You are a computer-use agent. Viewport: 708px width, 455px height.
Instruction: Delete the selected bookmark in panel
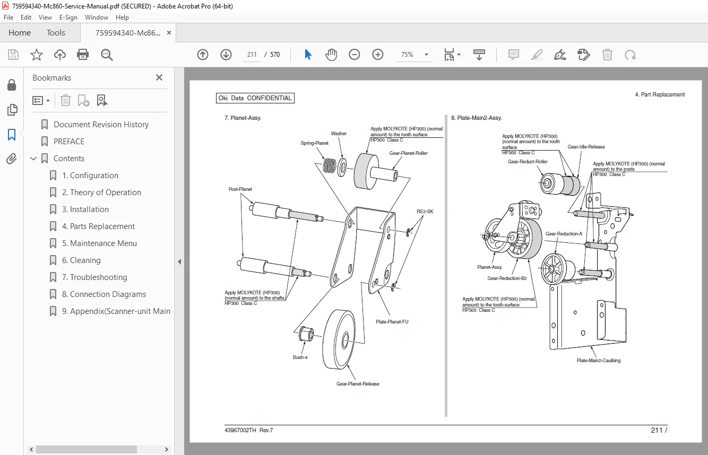pos(65,100)
